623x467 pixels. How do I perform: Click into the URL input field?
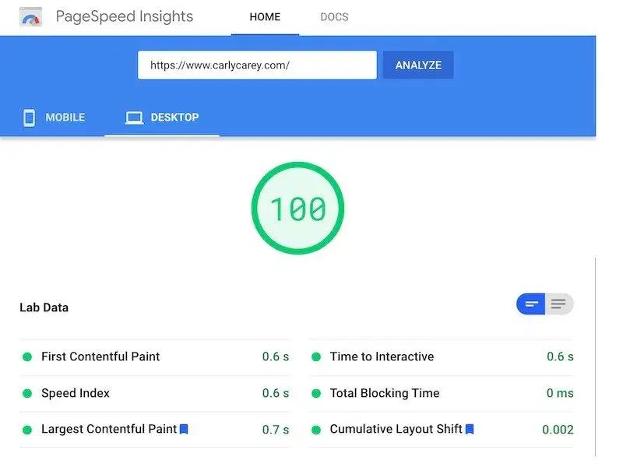coord(257,65)
